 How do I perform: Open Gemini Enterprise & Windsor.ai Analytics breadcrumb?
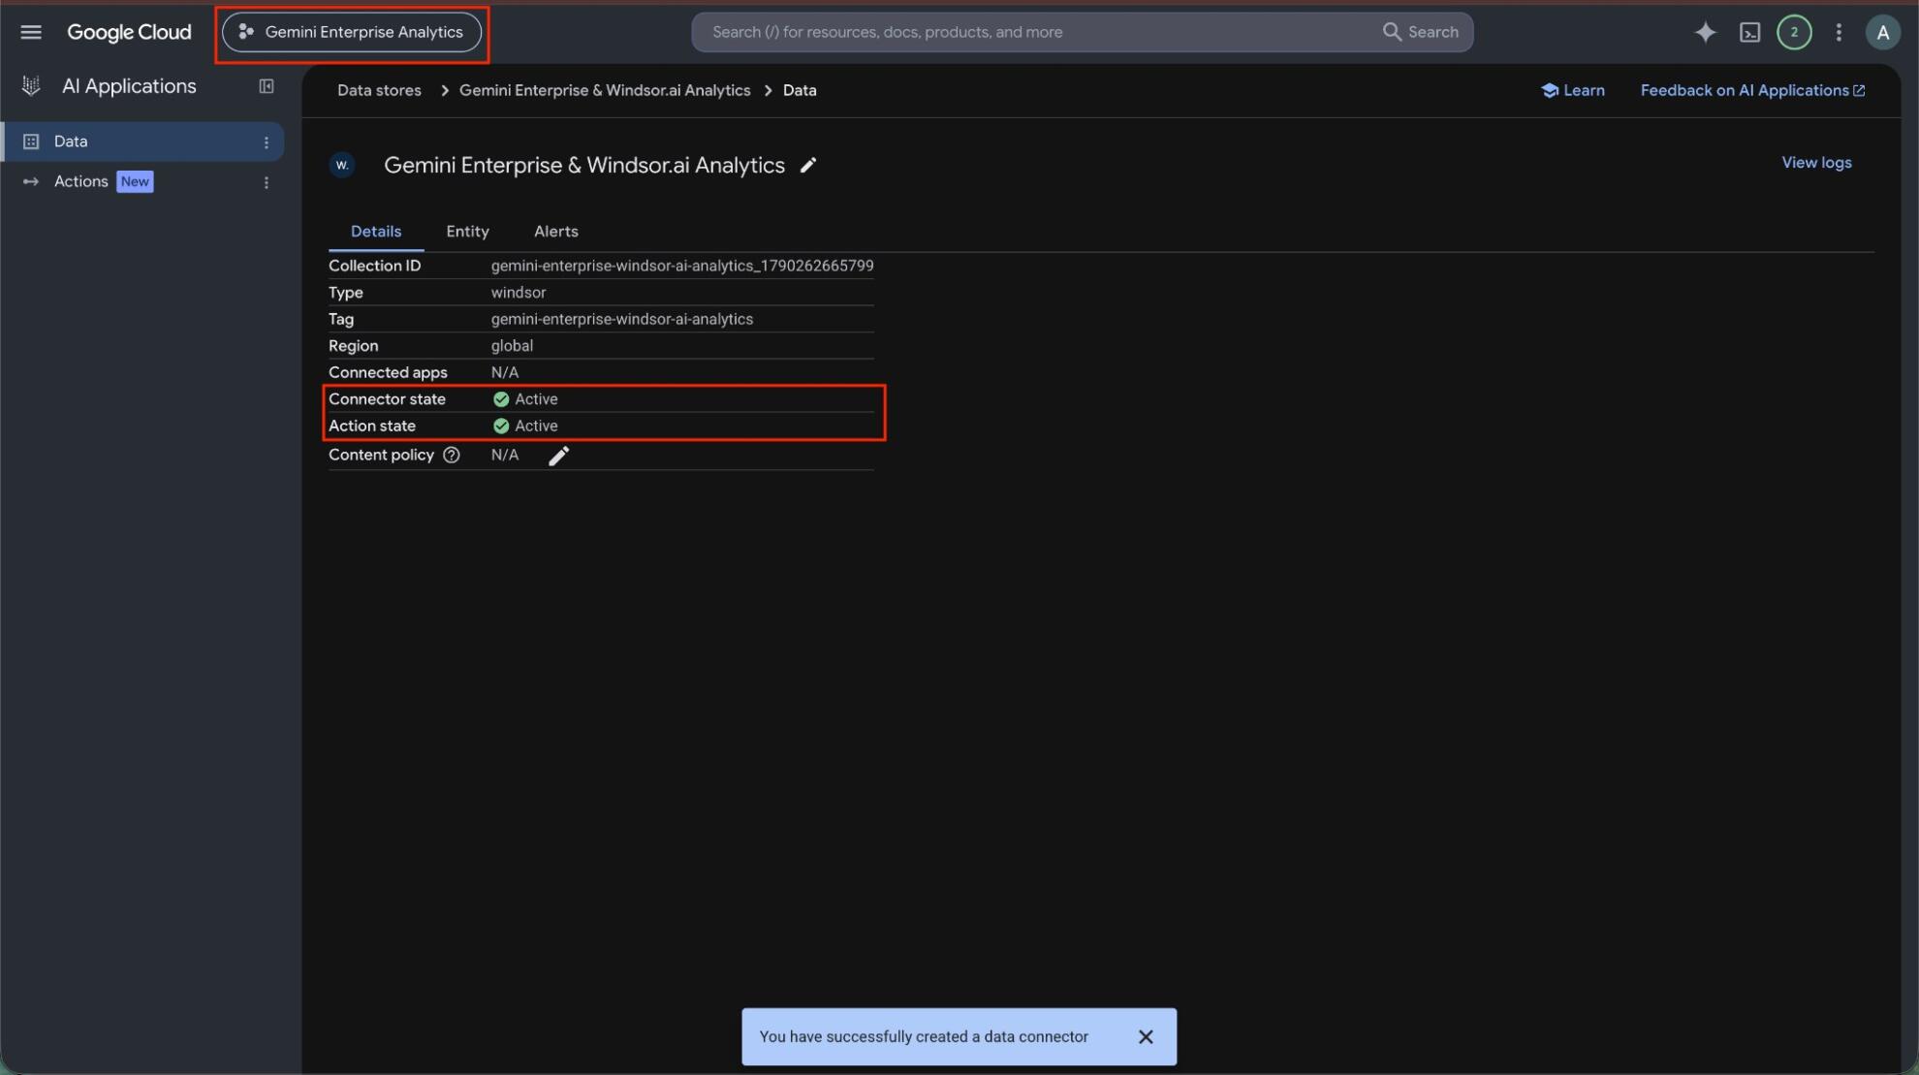(x=605, y=90)
